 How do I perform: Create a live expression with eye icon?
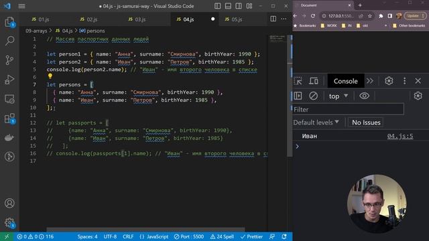coord(364,96)
